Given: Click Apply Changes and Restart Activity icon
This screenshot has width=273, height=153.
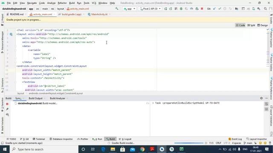Looking at the screenshot, I should click(171, 8).
